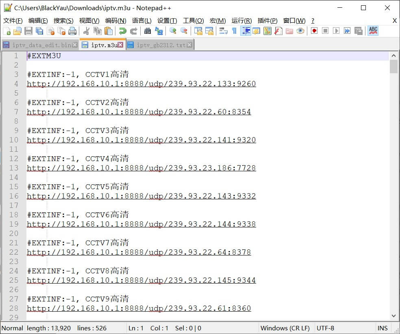Open the 插件(P) menu
Image resolution: width=400 pixels, height=334 pixels.
coord(267,21)
